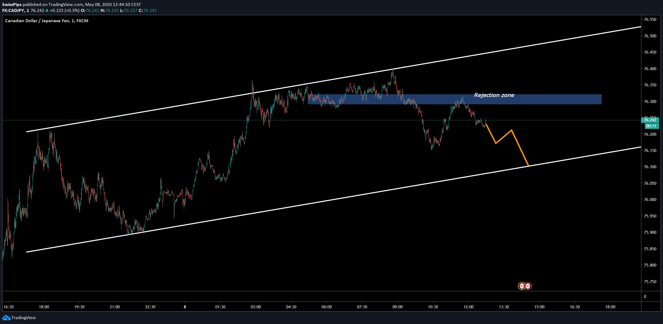Click the blue rejection zone rectangle
Screen dimensions: 663x324
coord(454,99)
